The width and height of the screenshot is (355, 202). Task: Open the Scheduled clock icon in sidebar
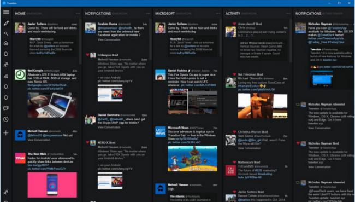(6, 119)
